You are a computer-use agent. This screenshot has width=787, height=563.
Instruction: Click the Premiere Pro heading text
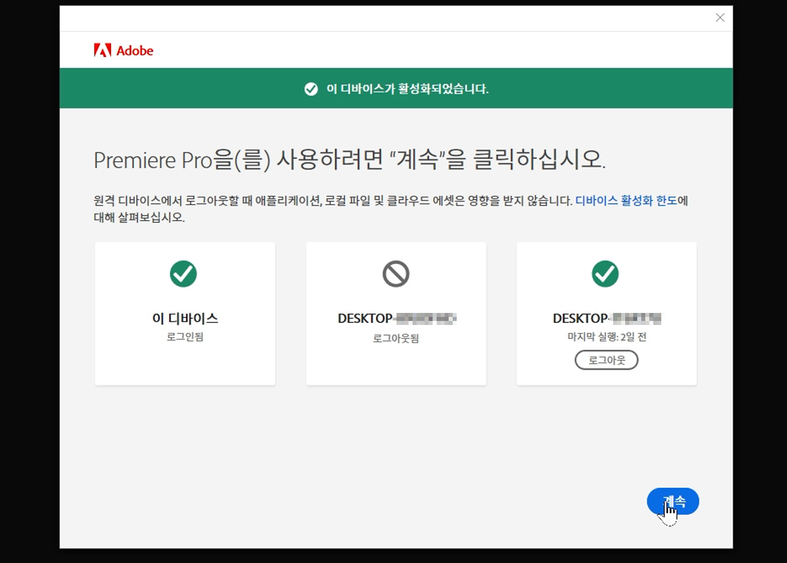pyautogui.click(x=349, y=160)
